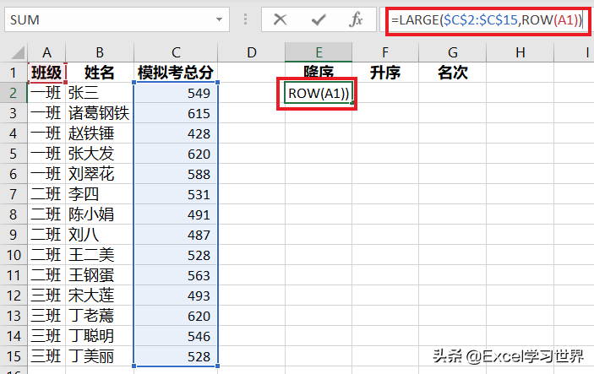Select the name cell 赵铁锤
Viewport: 594px width, 374px height.
100,133
